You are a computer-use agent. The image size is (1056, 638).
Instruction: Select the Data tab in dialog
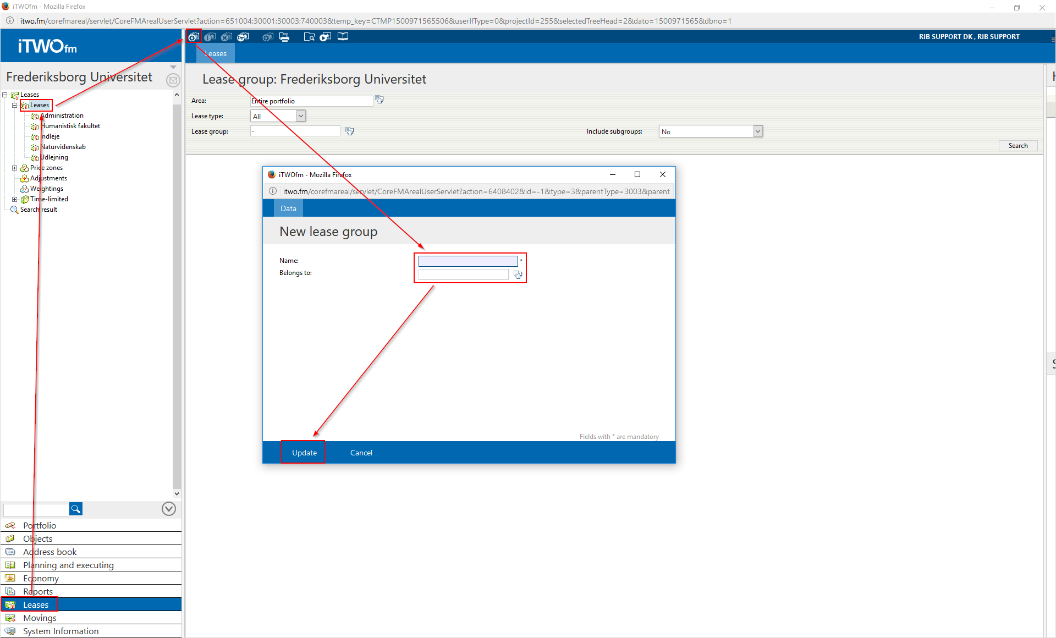pyautogui.click(x=288, y=208)
